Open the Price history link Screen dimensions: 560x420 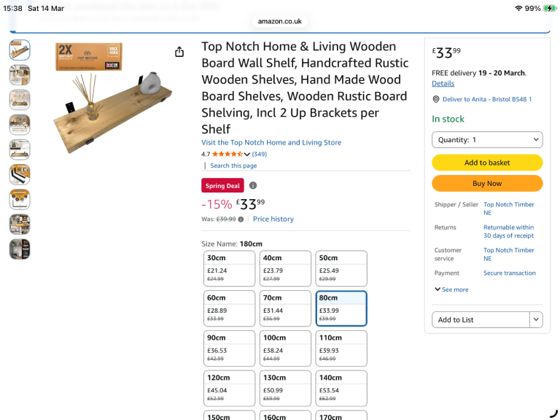click(273, 219)
